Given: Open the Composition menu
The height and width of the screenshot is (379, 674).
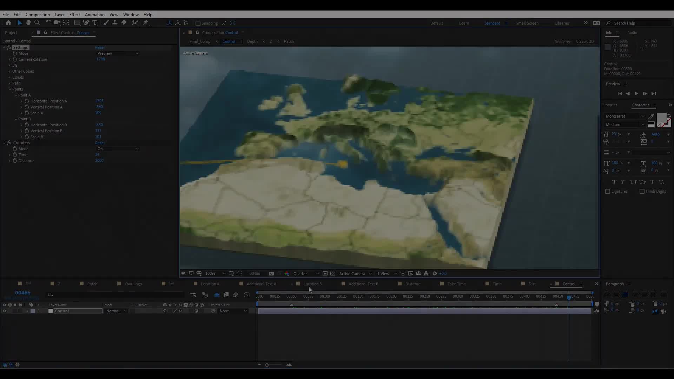Looking at the screenshot, I should coord(38,15).
